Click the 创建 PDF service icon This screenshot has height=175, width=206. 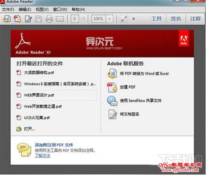click(x=112, y=87)
